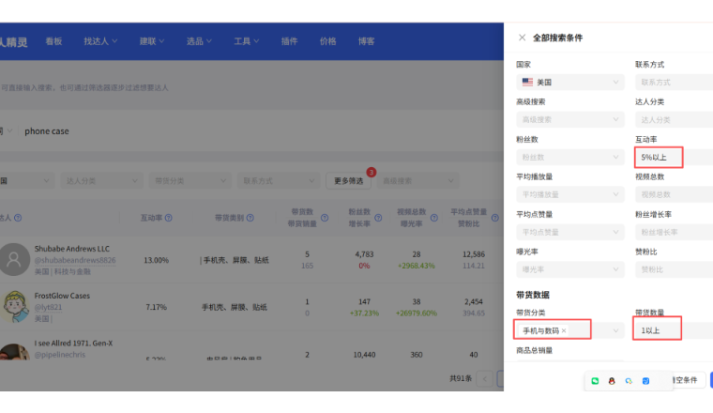Open FrostGlow Cases profile name
Viewport: 713px width, 413px height.
coord(62,296)
